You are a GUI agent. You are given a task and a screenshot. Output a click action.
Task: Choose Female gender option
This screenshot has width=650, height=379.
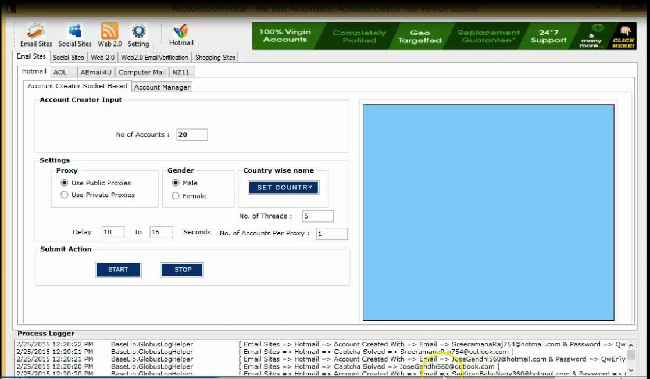(176, 196)
